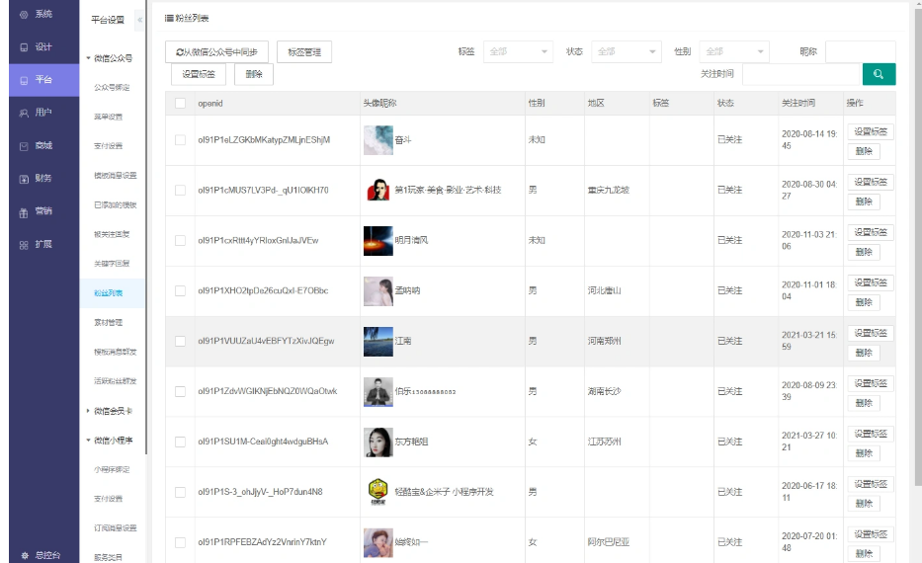Viewport: 922px width, 563px height.
Task: Open 素材管理 in the submenu
Action: click(109, 323)
